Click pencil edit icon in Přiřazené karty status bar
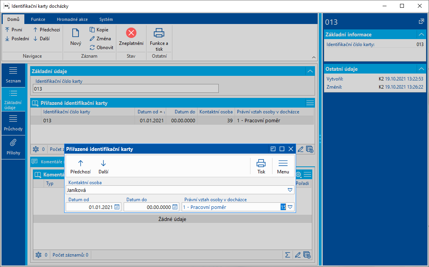Image resolution: width=429 pixels, height=267 pixels. 300,149
